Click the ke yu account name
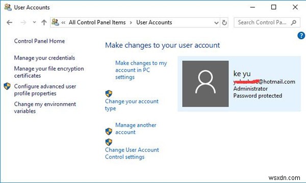This screenshot has height=183, width=306. pos(242,74)
